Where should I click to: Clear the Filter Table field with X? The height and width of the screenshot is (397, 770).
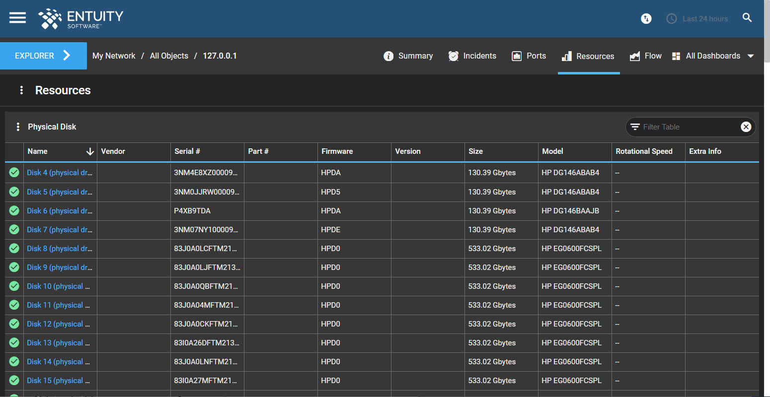point(746,127)
